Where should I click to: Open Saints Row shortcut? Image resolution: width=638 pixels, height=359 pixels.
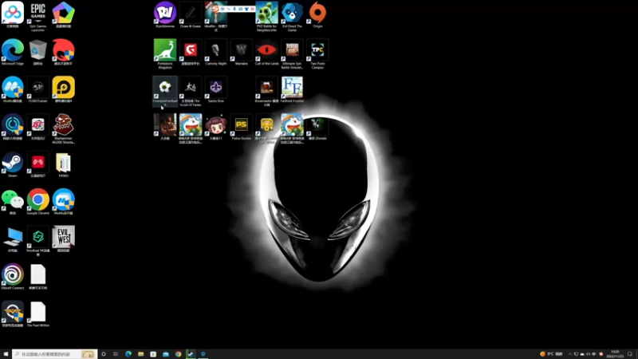tap(216, 89)
